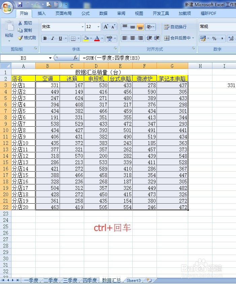Viewport: 236px width, 284px height.
Task: Enable Wrap Text (自动换行)
Action: pyautogui.click(x=175, y=27)
